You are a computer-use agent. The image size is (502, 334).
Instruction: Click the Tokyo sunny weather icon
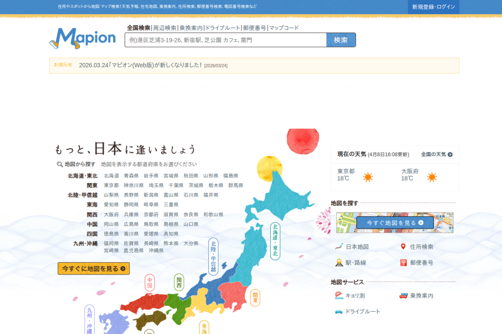368,177
